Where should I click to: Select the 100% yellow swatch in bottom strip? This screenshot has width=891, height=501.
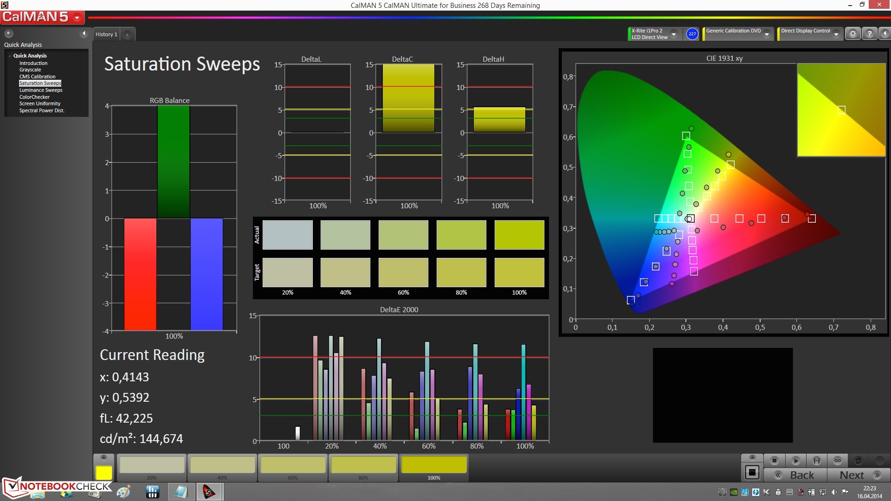tap(433, 465)
